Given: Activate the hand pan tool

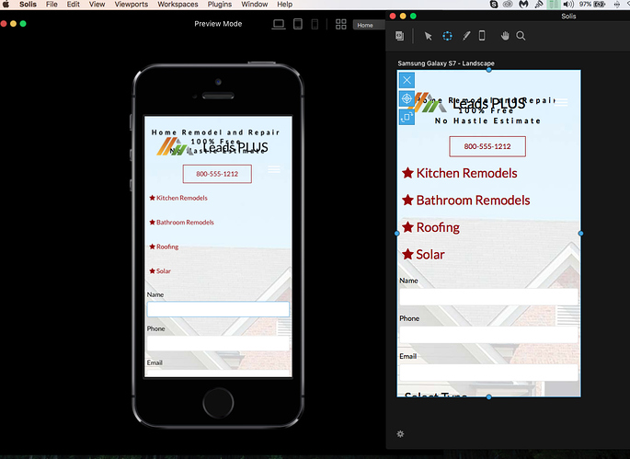Looking at the screenshot, I should click(505, 36).
